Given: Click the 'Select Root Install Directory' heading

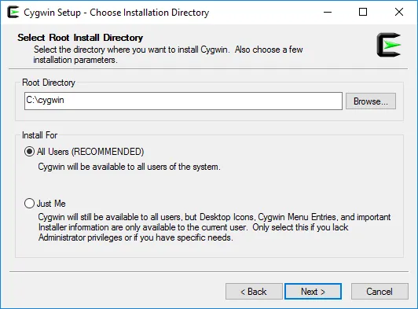Looking at the screenshot, I should coord(80,38).
